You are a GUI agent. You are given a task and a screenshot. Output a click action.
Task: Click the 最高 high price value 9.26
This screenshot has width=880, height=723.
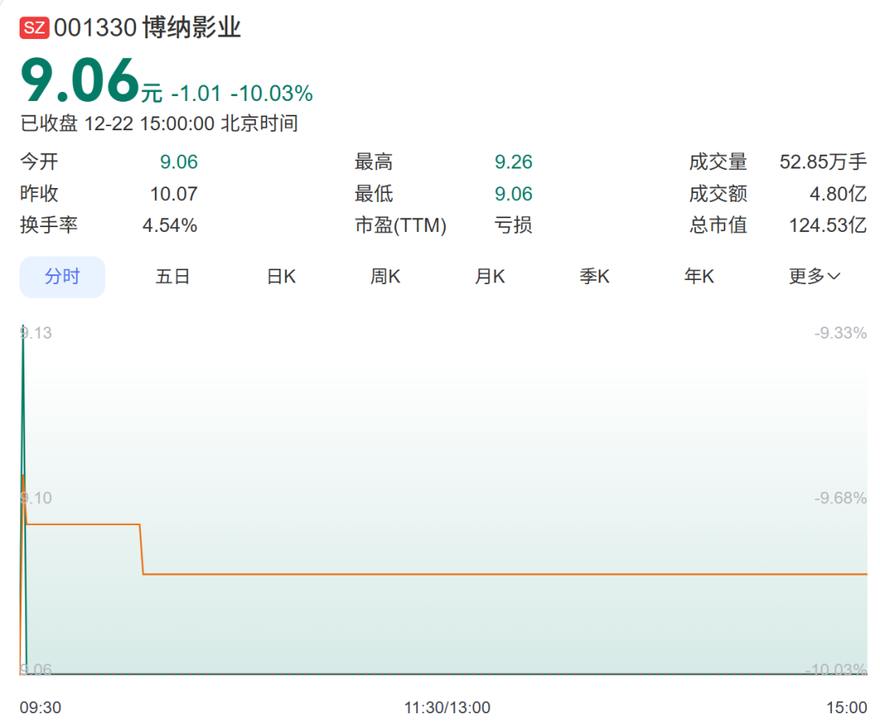(513, 161)
